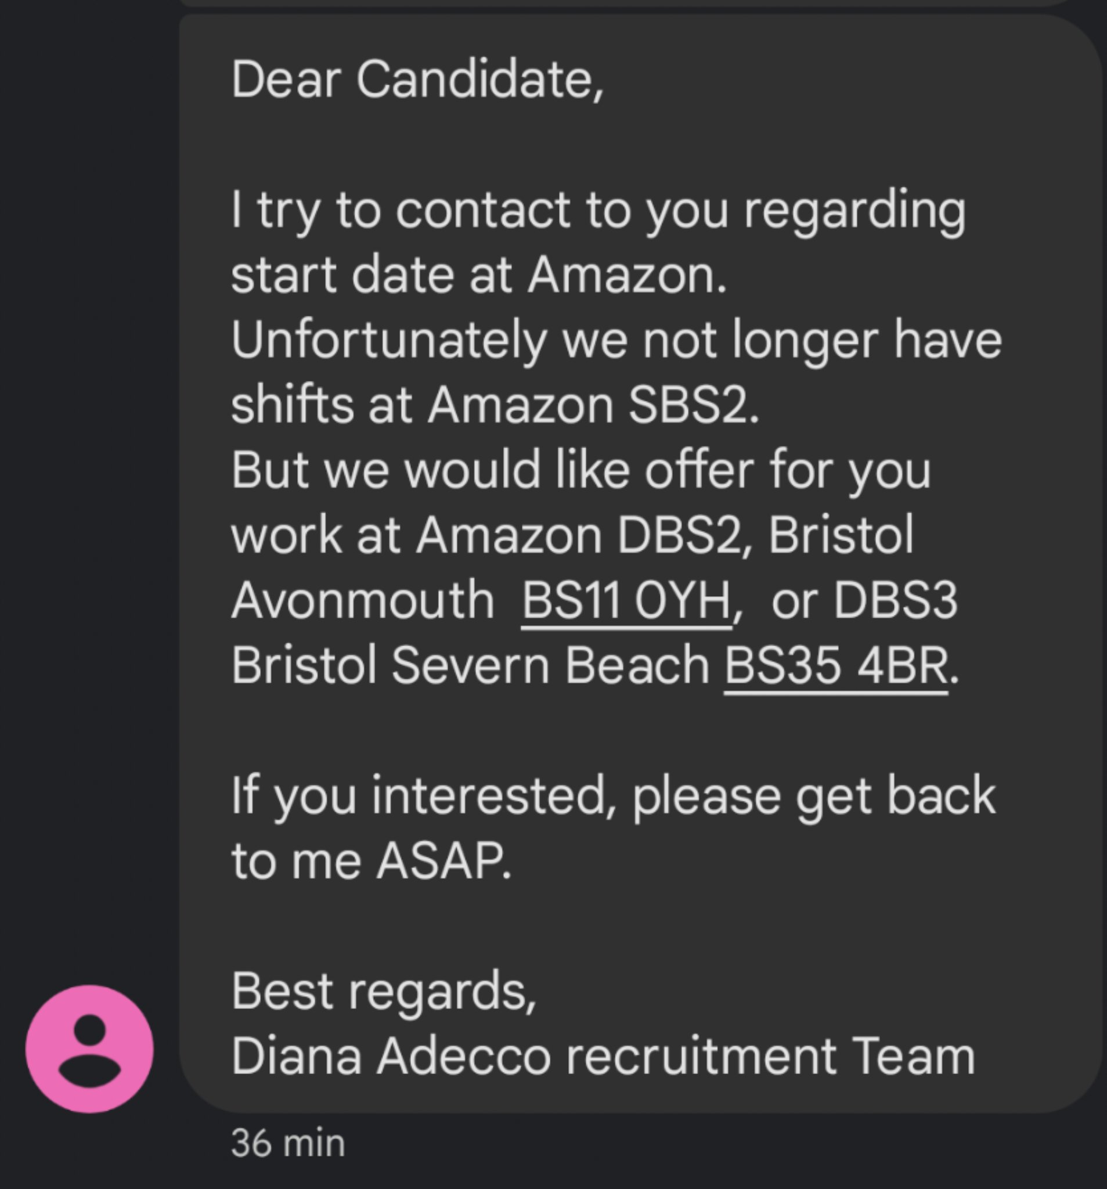Click the 'SBS2' site code text
Viewport: 1107px width, 1189px height.
pyautogui.click(x=693, y=405)
